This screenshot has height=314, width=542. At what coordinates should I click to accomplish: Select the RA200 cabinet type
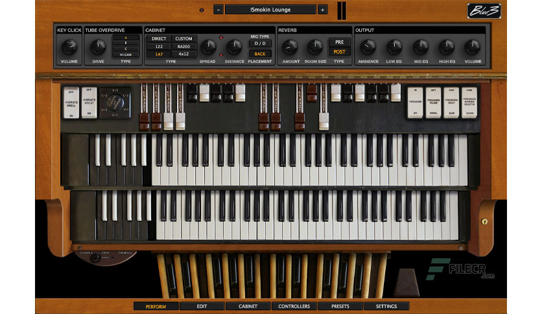click(183, 46)
